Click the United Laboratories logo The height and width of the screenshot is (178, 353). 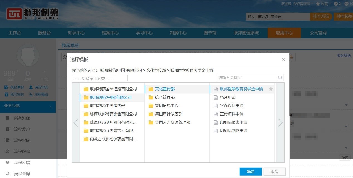click(x=32, y=14)
